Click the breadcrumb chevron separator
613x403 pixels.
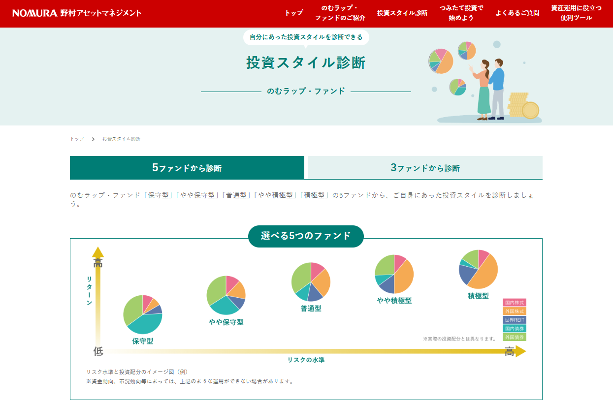[x=93, y=139]
